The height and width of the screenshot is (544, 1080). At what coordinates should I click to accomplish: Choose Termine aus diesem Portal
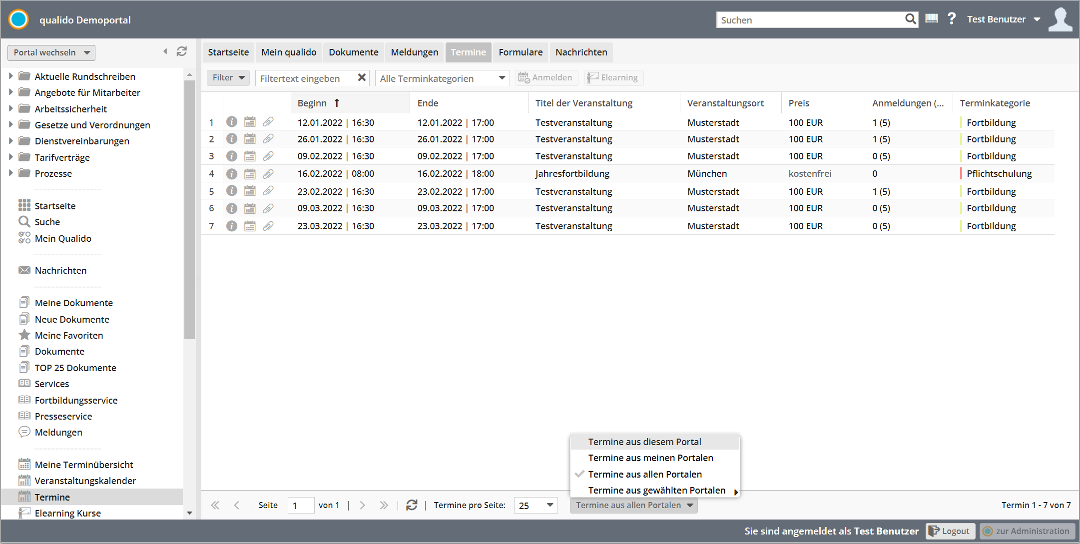click(644, 442)
